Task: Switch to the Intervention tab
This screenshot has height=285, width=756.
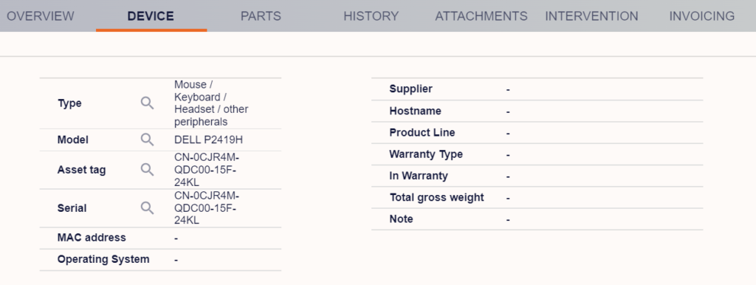Action: [x=591, y=16]
